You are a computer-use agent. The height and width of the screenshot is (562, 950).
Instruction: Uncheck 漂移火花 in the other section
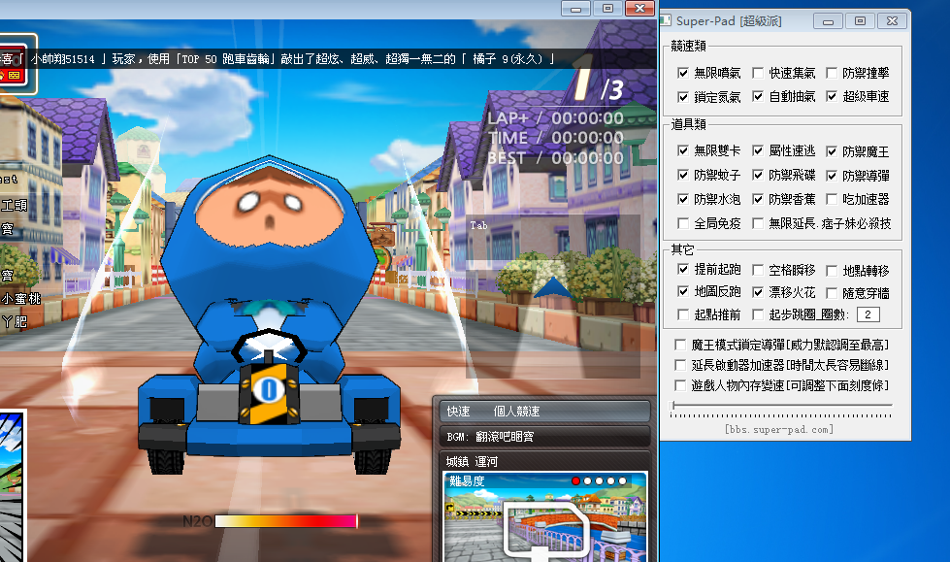(x=757, y=291)
